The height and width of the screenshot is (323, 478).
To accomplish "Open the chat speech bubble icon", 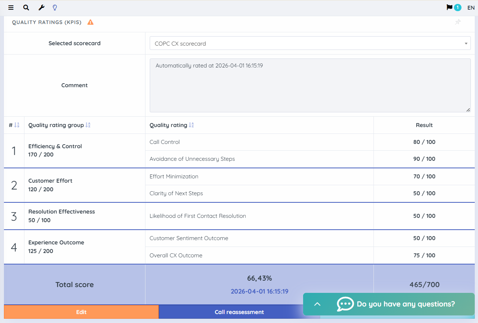I will coord(345,304).
